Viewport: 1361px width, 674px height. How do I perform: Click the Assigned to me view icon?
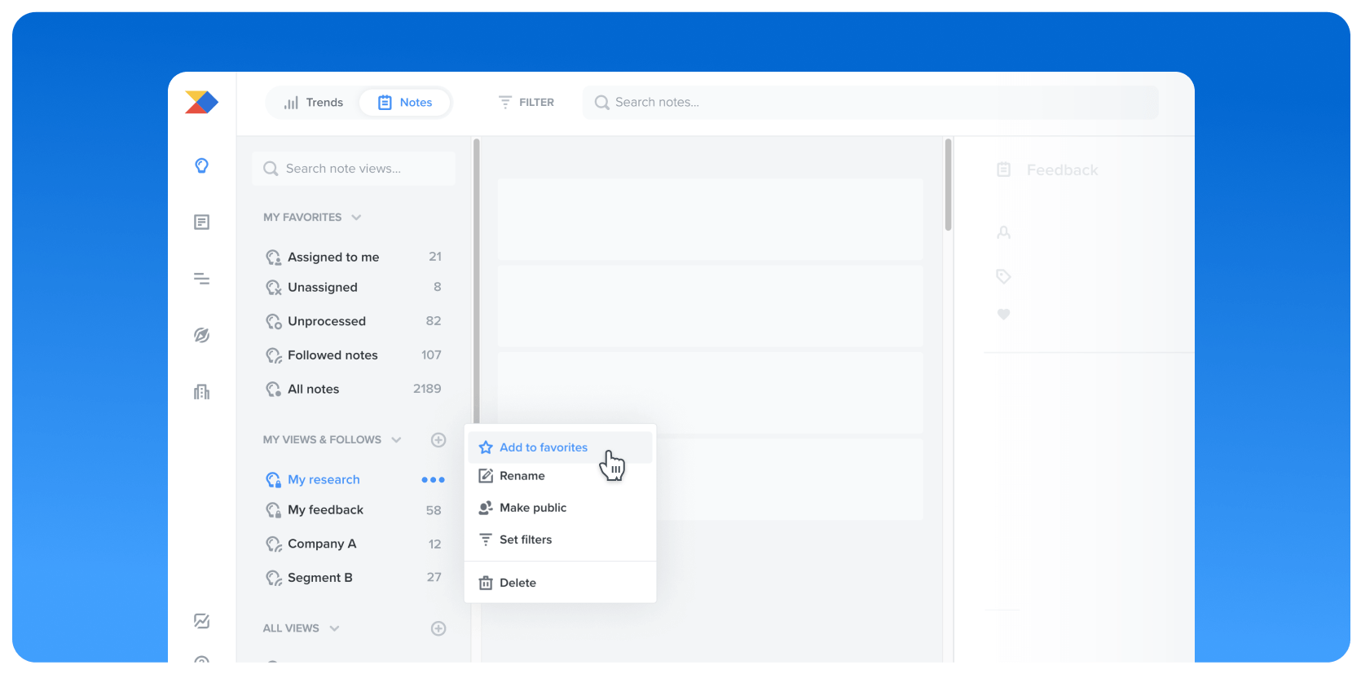point(274,258)
